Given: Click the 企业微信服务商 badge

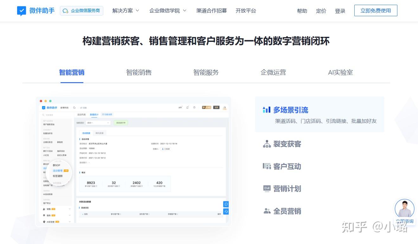Looking at the screenshot, I should pyautogui.click(x=81, y=10).
